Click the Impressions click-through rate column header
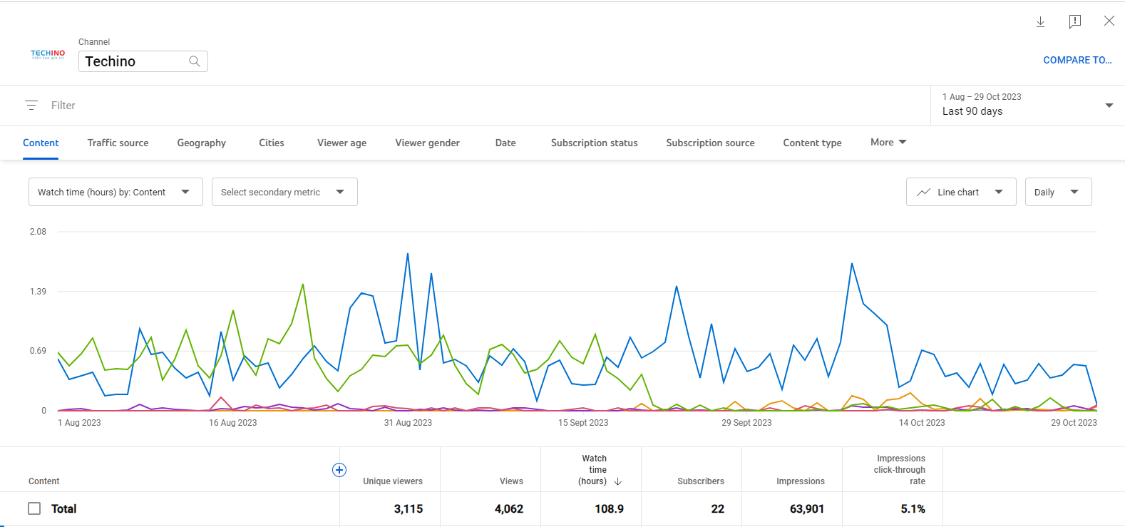This screenshot has width=1125, height=527. click(x=900, y=470)
